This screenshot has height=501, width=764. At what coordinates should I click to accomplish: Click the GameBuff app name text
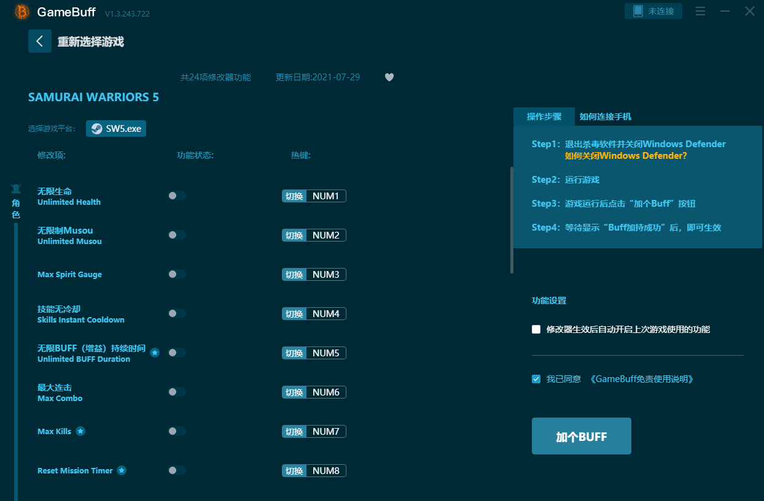pyautogui.click(x=66, y=12)
